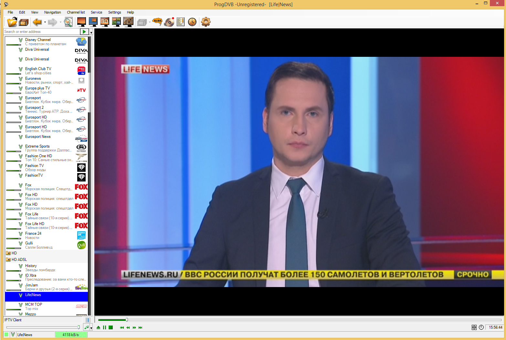Open the Settings menu
The width and height of the screenshot is (506, 340).
(x=114, y=12)
